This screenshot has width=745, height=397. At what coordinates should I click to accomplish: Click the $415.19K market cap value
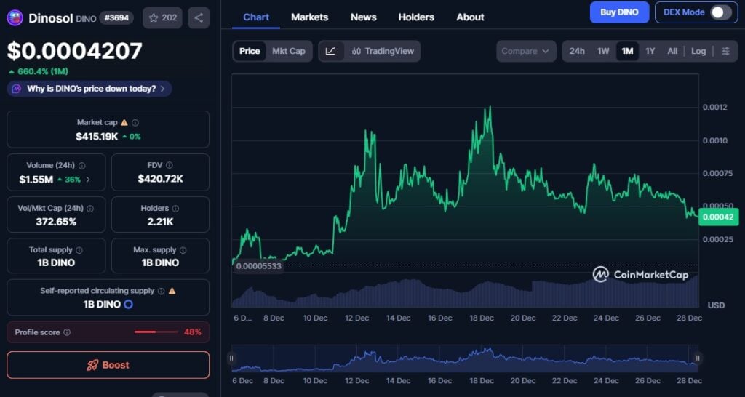point(97,136)
